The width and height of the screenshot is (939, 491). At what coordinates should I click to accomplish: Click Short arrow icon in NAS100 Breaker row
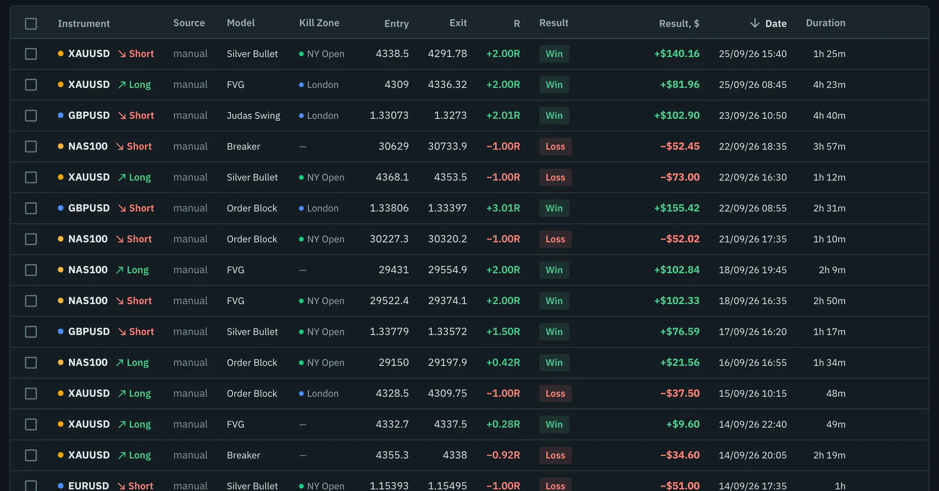[120, 146]
